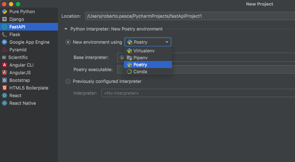The image size is (295, 162).
Task: Select the Pure Python project icon
Action: pos(5,12)
